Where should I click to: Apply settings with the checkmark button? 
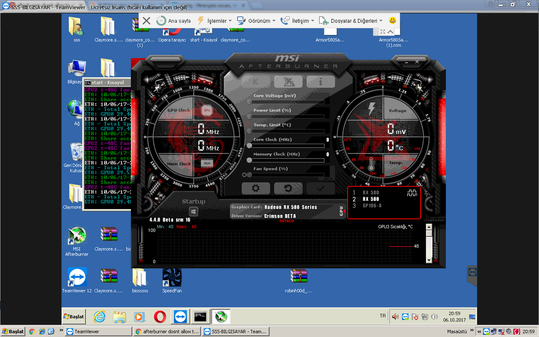point(320,188)
